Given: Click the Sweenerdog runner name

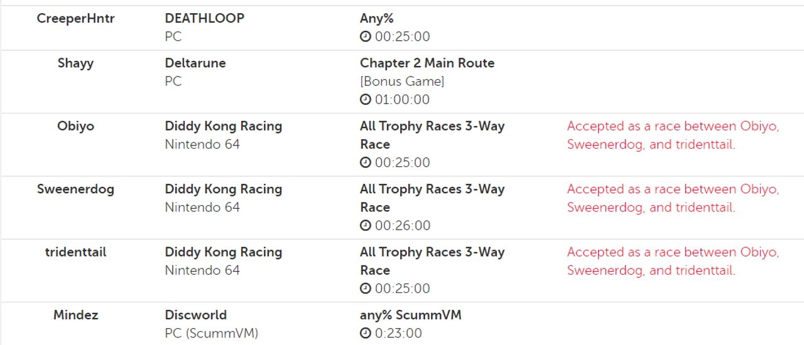Looking at the screenshot, I should [x=76, y=189].
